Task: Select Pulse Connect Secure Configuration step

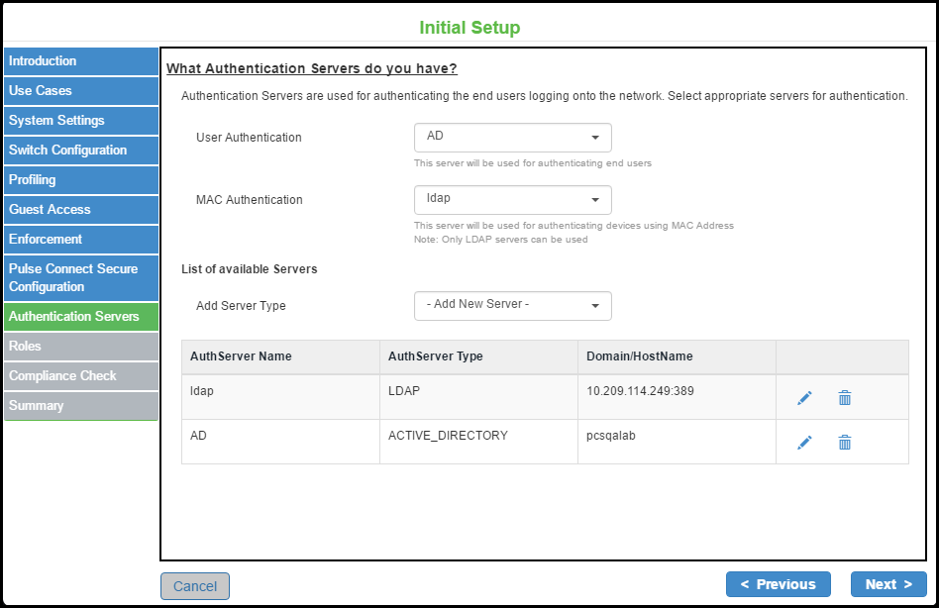Action: tap(80, 278)
